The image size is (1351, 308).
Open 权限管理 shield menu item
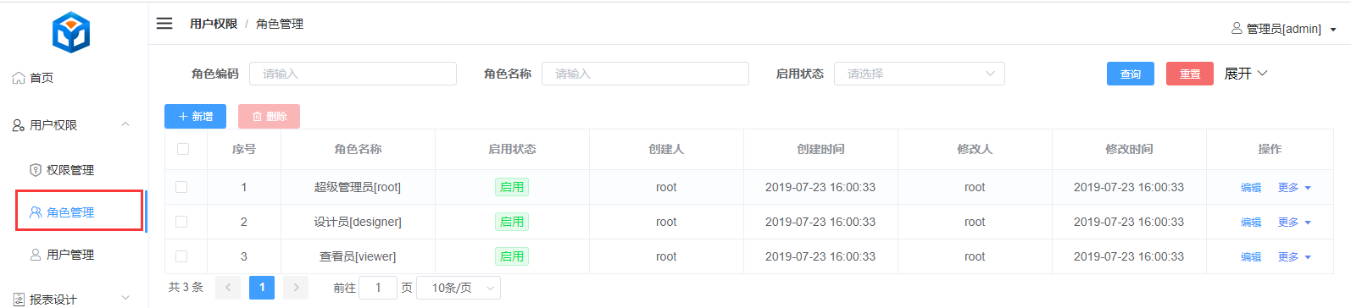(62, 170)
